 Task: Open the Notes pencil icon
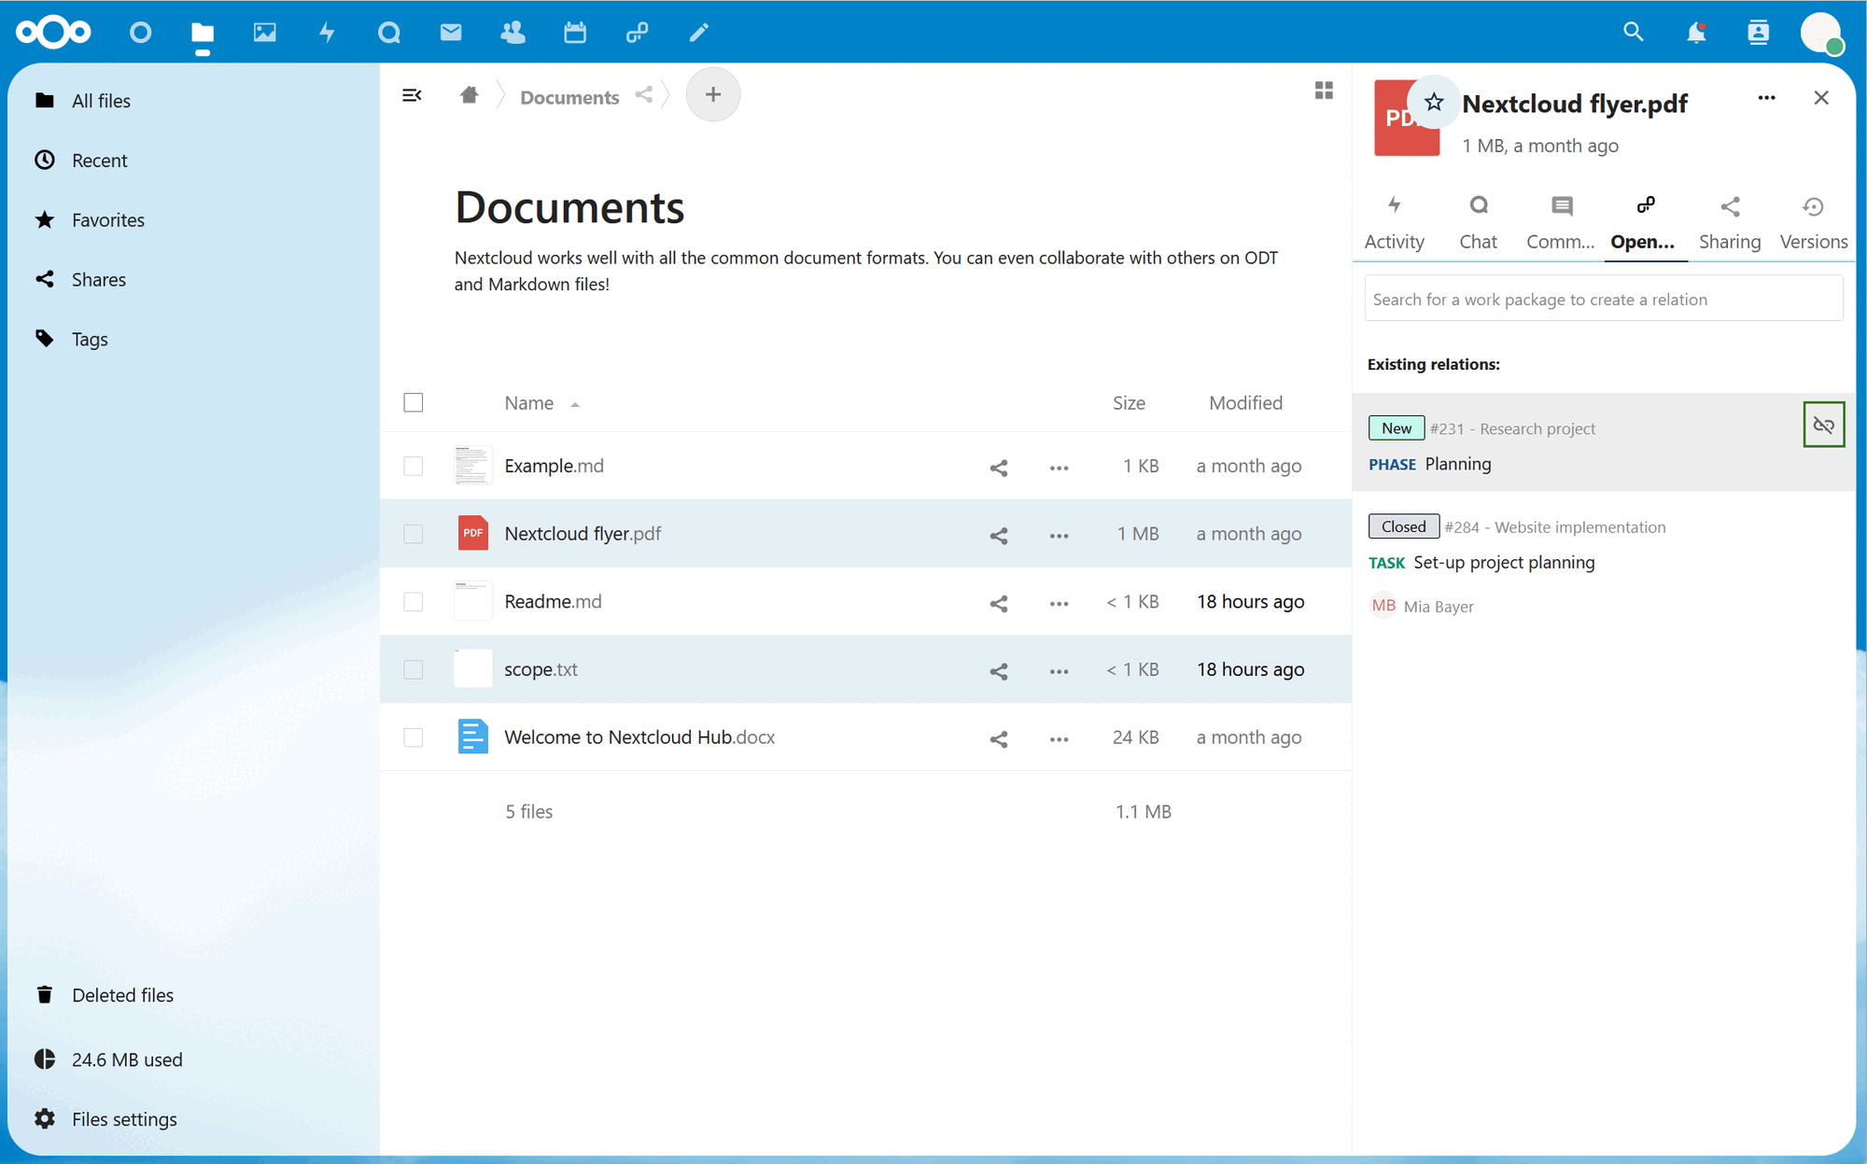(698, 31)
